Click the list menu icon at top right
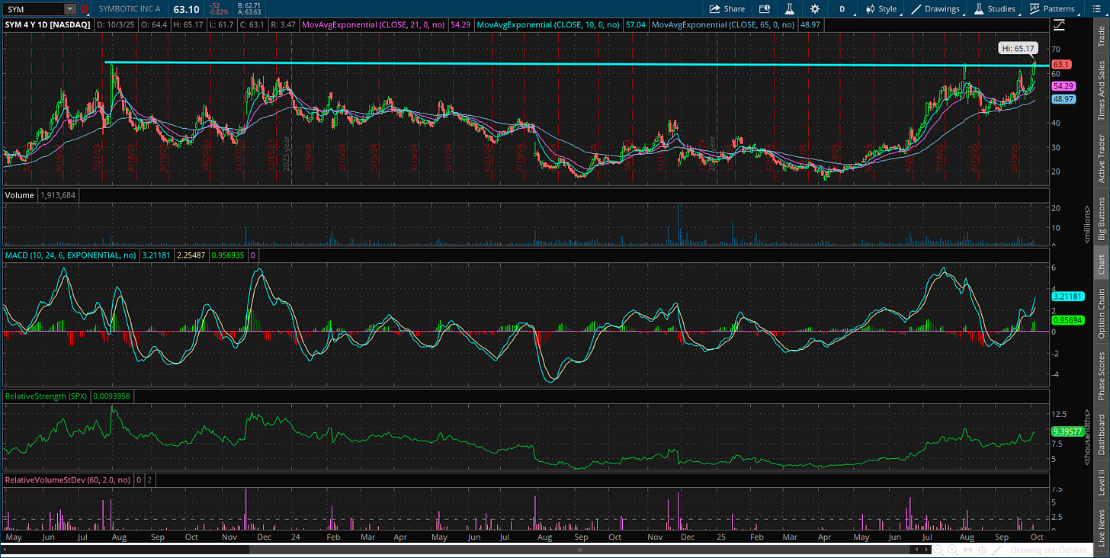Image resolution: width=1110 pixels, height=558 pixels. [1096, 9]
